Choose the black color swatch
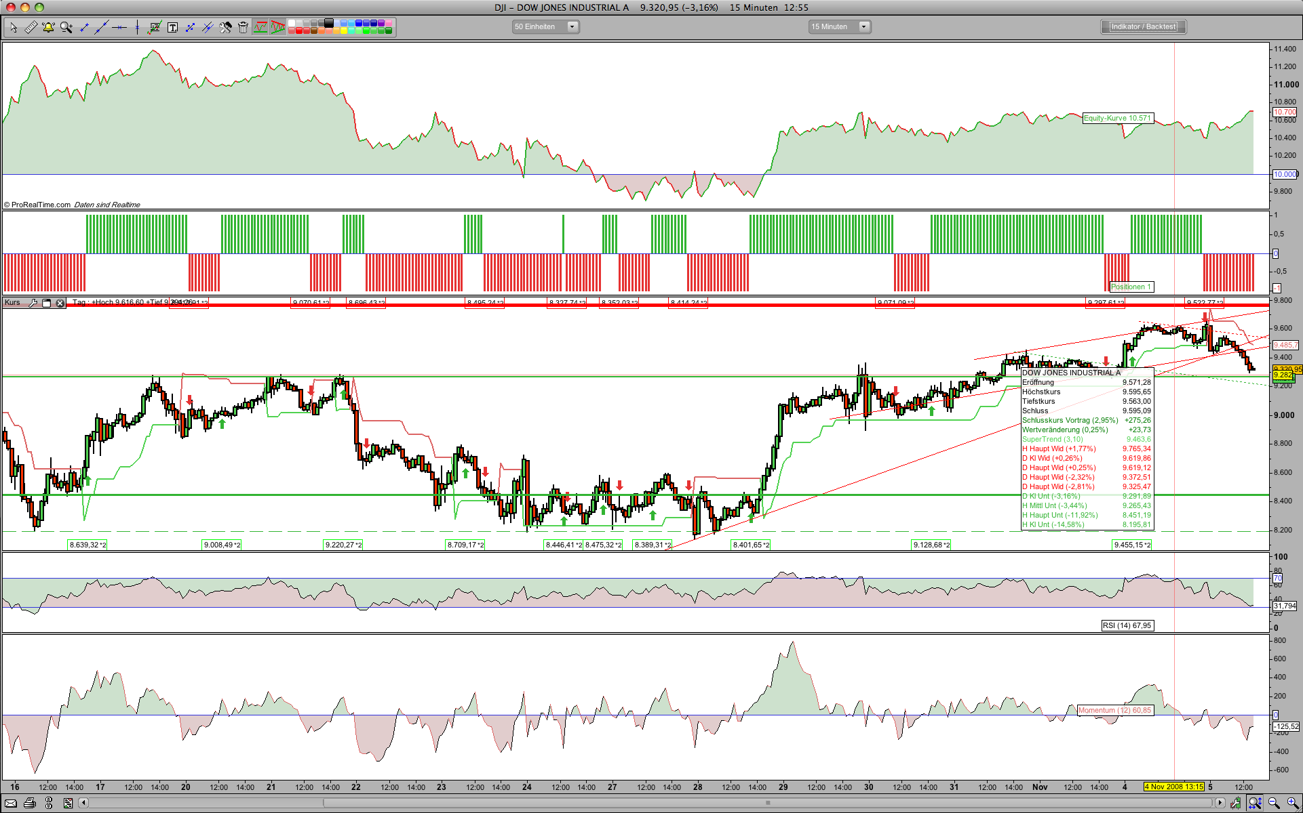 [x=329, y=23]
